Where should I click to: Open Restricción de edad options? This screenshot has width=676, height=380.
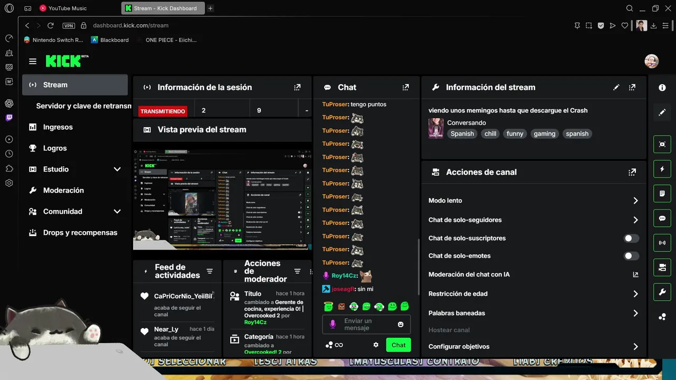click(x=534, y=294)
